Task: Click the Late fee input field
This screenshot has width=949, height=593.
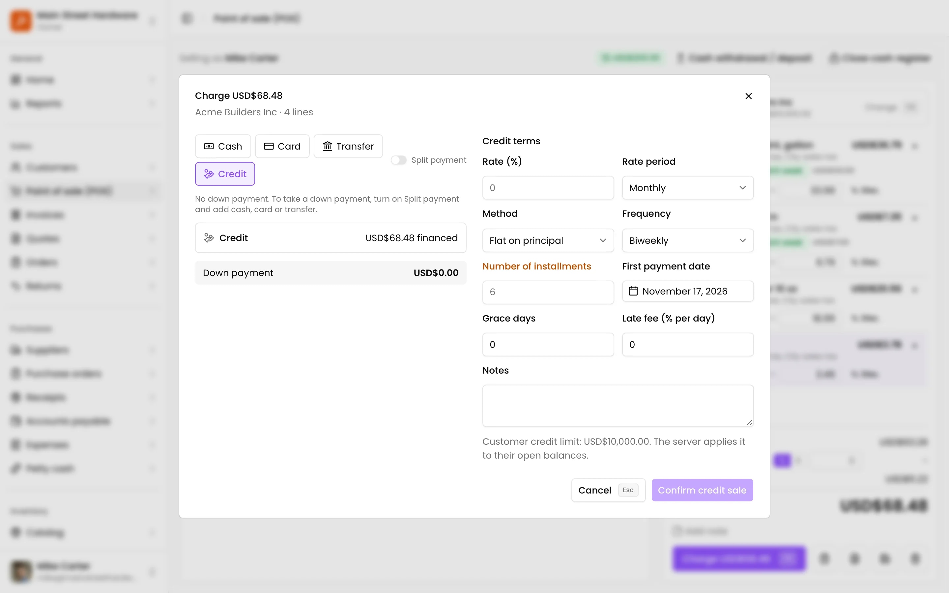Action: click(x=687, y=344)
